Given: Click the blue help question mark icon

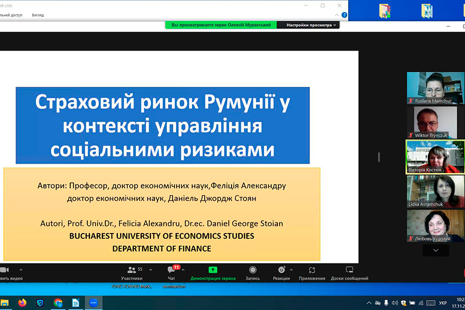Looking at the screenshot, I should point(344,15).
